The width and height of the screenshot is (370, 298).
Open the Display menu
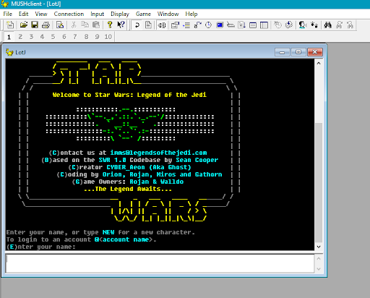120,14
